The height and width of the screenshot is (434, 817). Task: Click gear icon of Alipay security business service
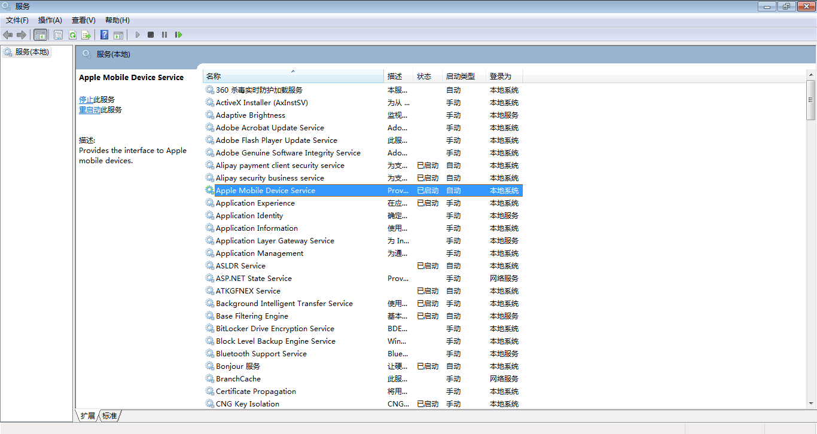(x=210, y=178)
